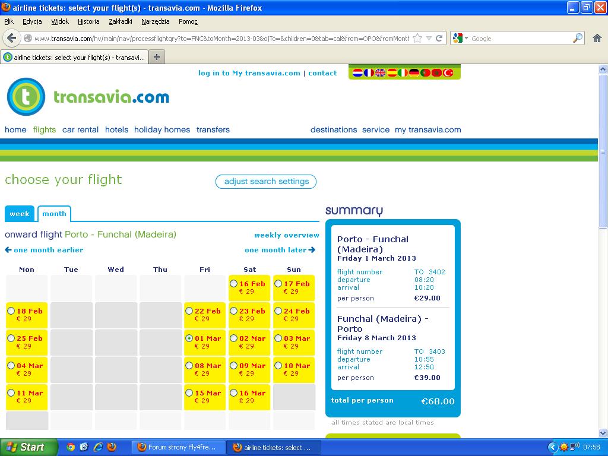
Task: Open the destinations navigation link
Action: 334,129
